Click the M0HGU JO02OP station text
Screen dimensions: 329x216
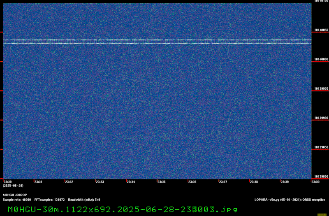tap(15, 195)
